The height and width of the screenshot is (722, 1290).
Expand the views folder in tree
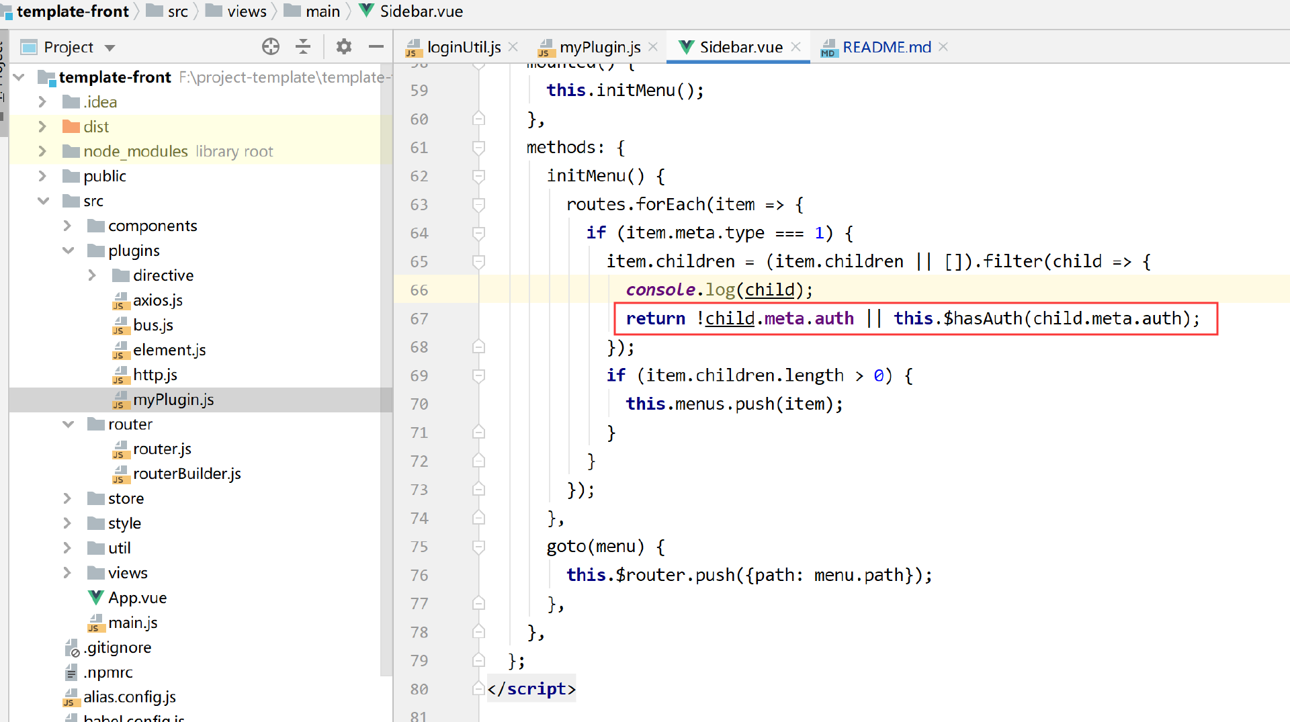tap(68, 574)
